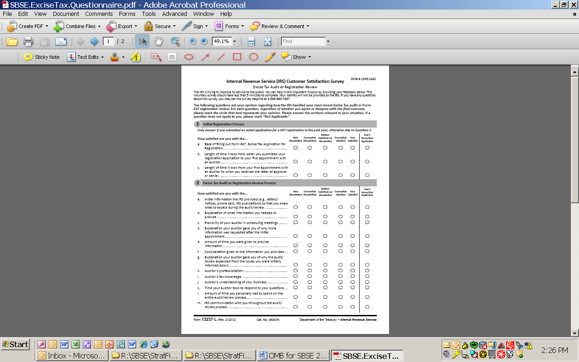Select the Highlight Text tool
This screenshot has width=579, height=362.
coord(135,57)
